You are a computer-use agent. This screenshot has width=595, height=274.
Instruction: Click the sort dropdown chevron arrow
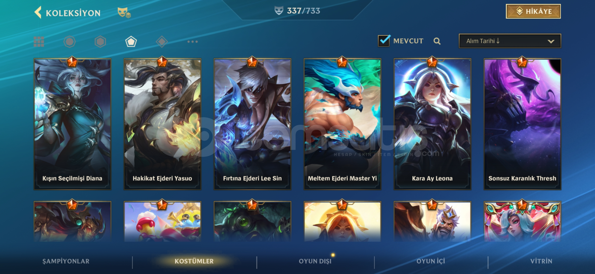[x=551, y=41]
